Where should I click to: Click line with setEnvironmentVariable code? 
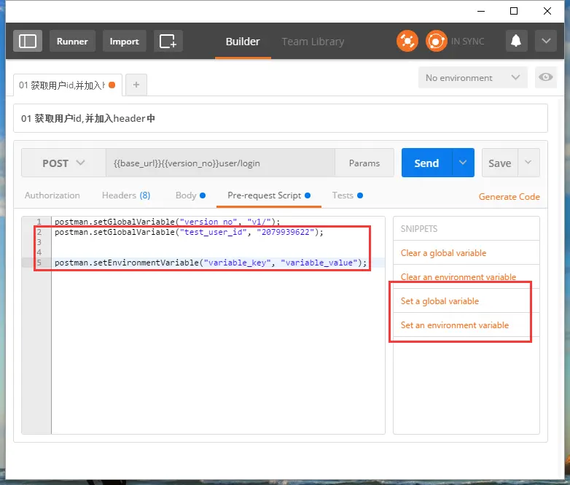tap(211, 263)
